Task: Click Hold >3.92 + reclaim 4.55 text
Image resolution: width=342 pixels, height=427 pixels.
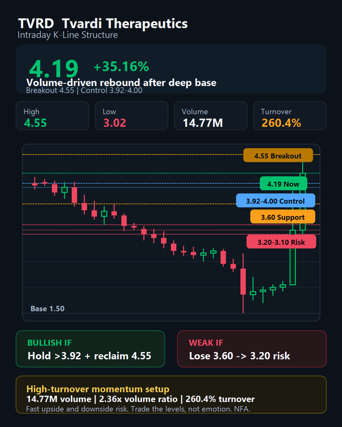Action: (89, 355)
